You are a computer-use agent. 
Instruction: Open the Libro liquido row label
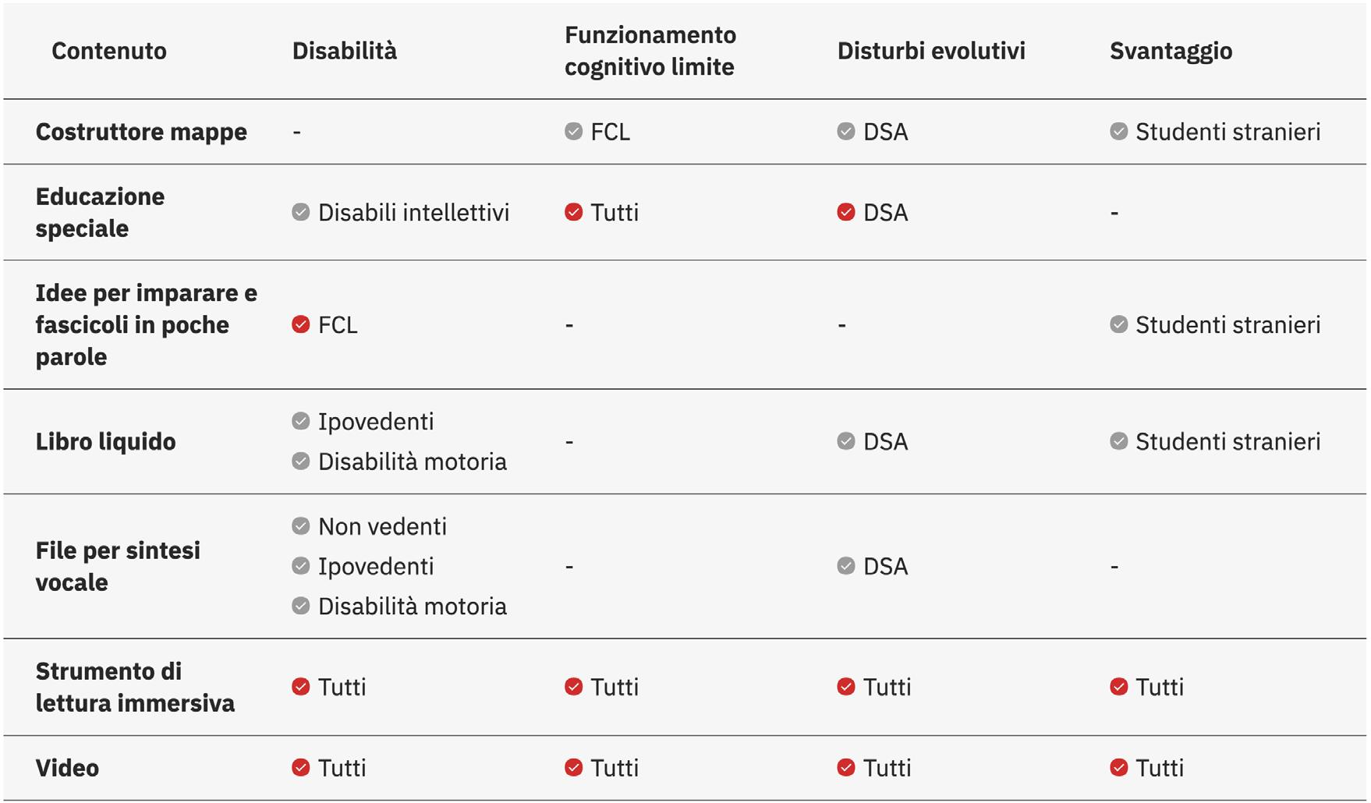pos(105,442)
